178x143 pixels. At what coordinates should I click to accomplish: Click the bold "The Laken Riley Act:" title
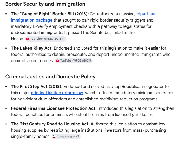[x=32, y=48]
